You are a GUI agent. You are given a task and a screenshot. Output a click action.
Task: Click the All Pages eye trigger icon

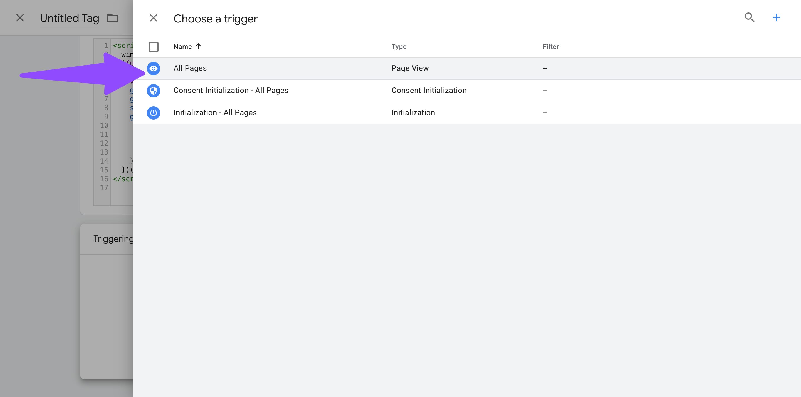click(153, 68)
